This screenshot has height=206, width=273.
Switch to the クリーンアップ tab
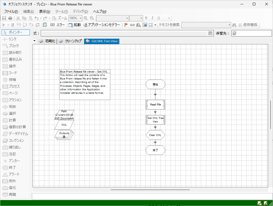click(70, 41)
